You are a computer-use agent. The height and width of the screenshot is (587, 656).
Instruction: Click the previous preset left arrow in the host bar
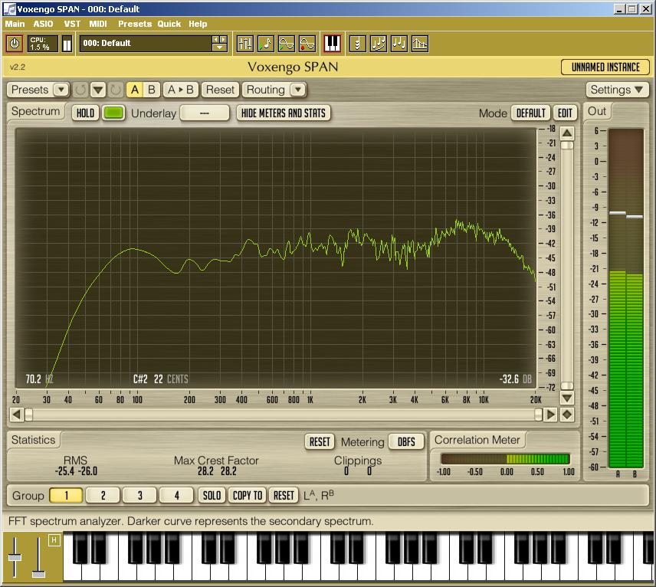[216, 39]
